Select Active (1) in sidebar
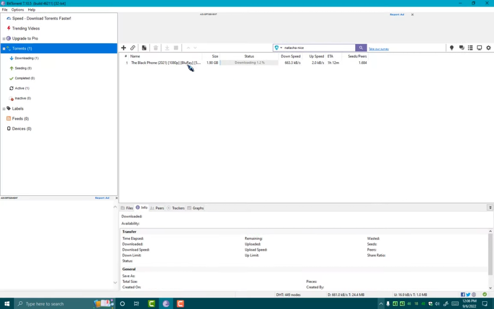The image size is (494, 309). [22, 89]
